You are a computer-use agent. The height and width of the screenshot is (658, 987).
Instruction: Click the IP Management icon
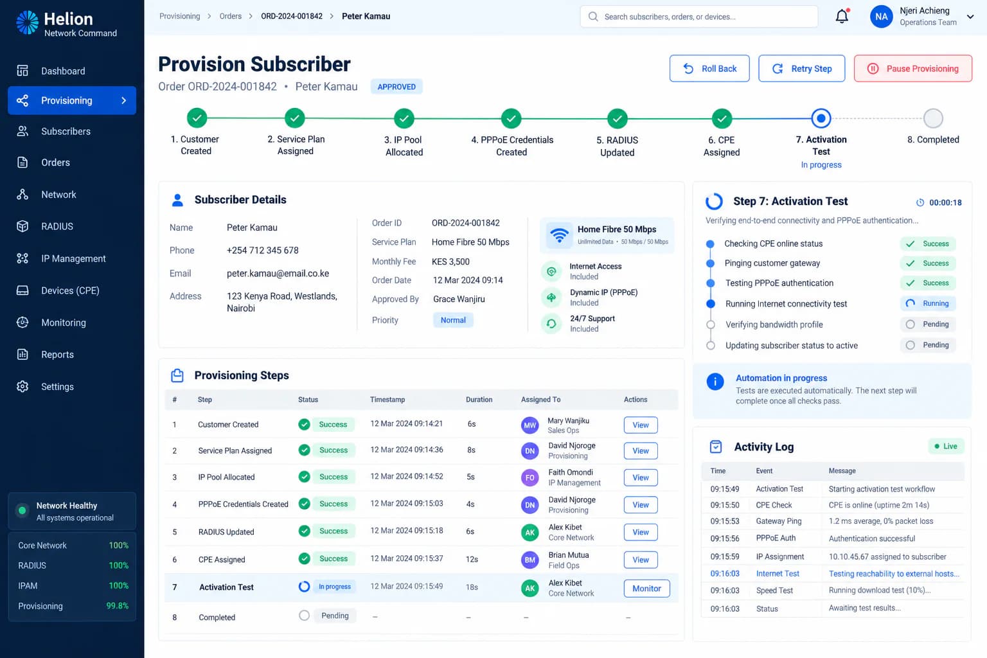22,258
